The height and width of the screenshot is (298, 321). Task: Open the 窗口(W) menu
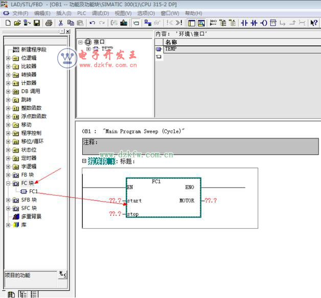[170, 13]
